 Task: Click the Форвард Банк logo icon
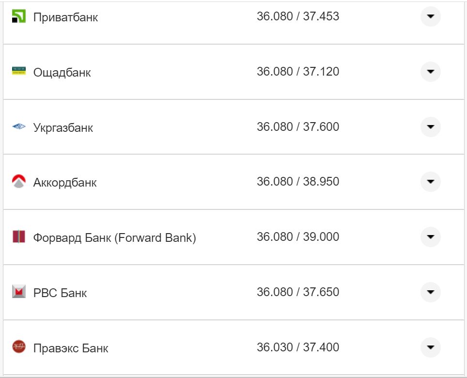tap(18, 237)
